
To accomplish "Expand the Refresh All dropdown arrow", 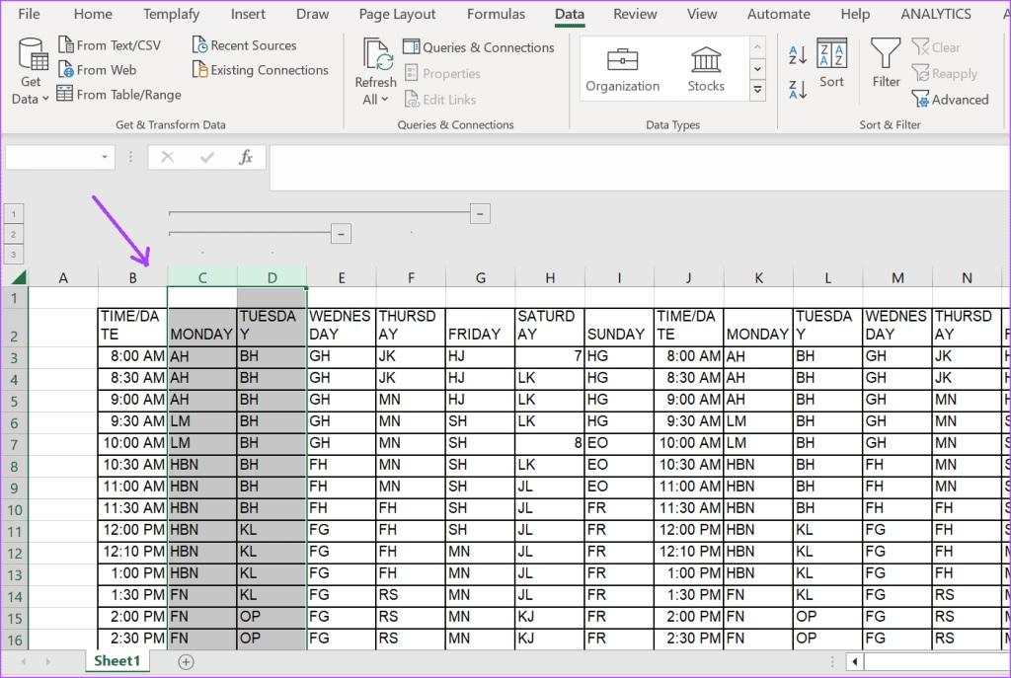I will click(385, 100).
